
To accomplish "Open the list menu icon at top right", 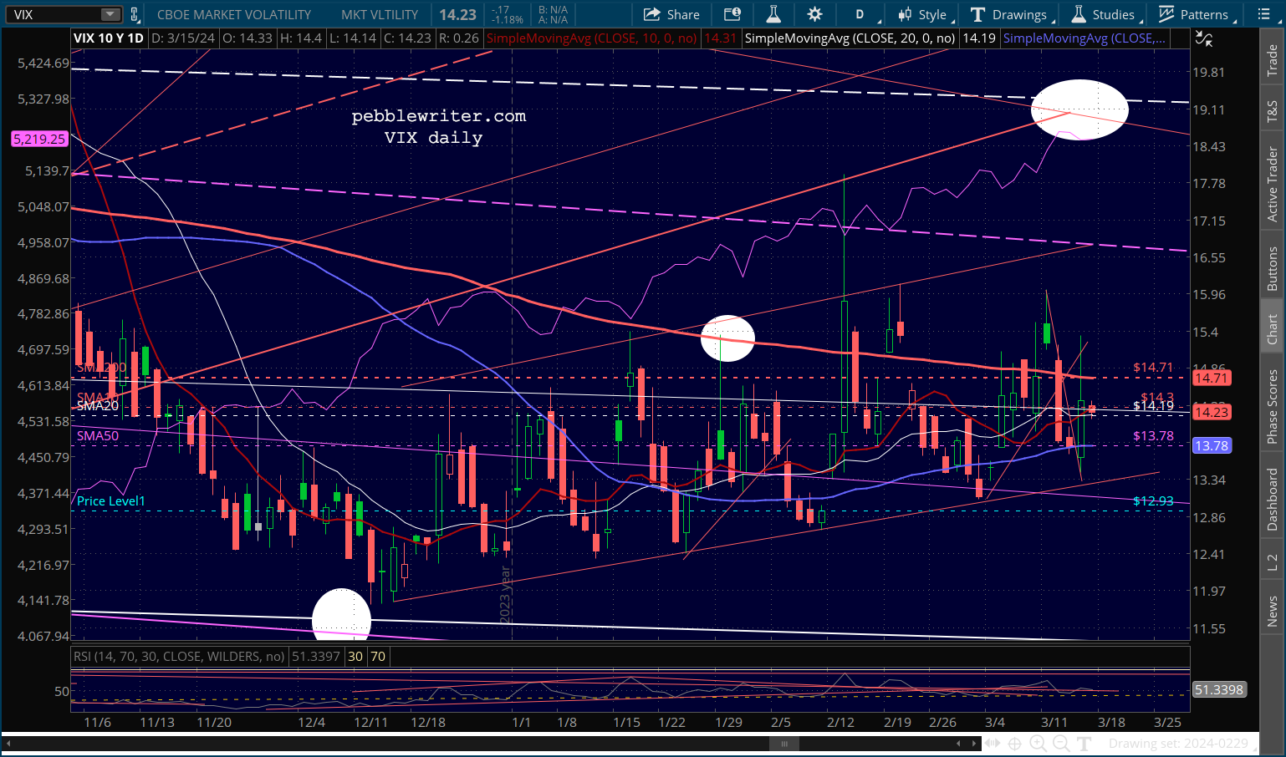I will [x=1263, y=14].
